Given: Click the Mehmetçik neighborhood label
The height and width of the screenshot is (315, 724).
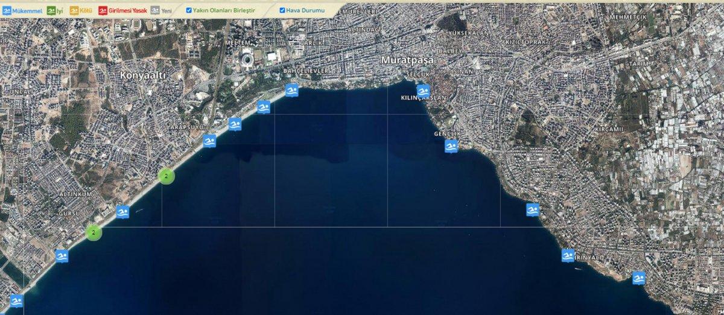Looking at the screenshot, I should [x=628, y=17].
